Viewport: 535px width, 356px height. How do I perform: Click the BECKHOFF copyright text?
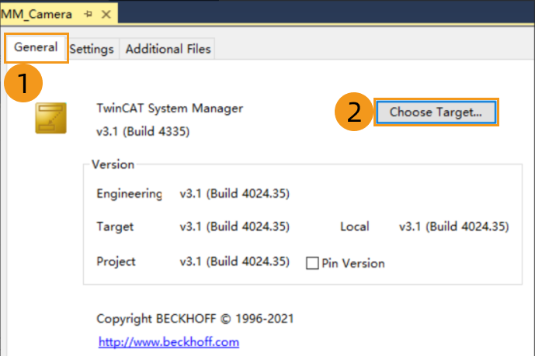click(195, 318)
